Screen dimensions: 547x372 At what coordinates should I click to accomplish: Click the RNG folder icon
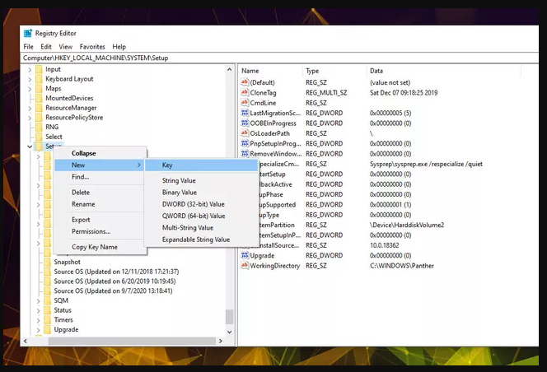(x=39, y=127)
